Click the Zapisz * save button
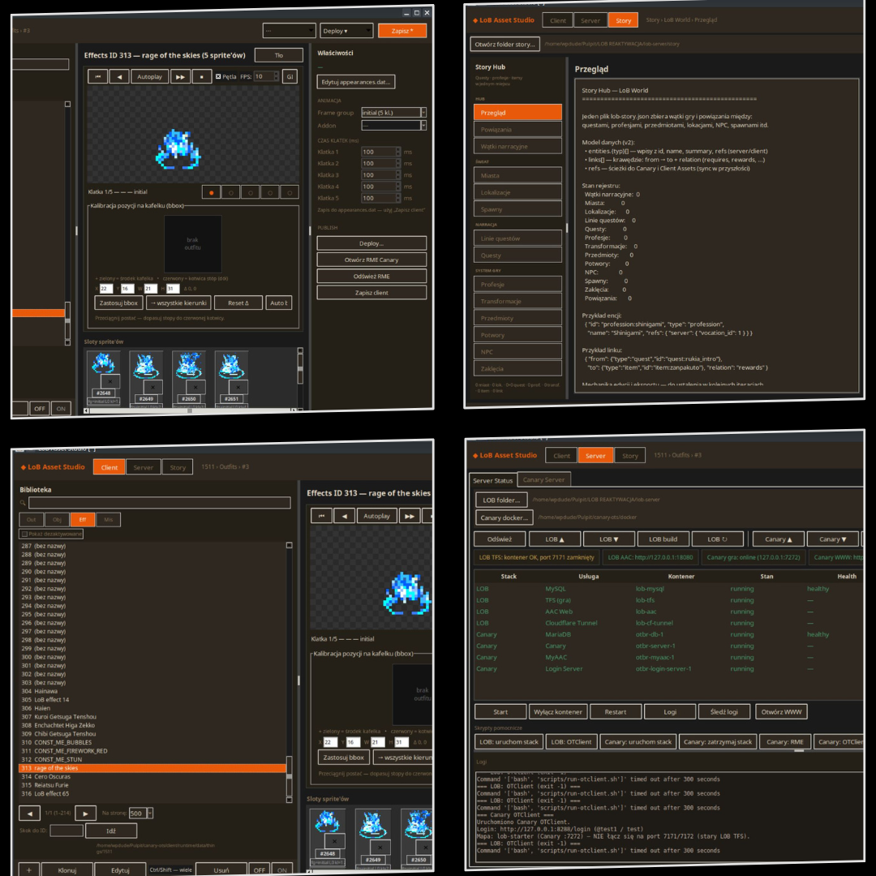Screen dimensions: 876x876 [402, 31]
